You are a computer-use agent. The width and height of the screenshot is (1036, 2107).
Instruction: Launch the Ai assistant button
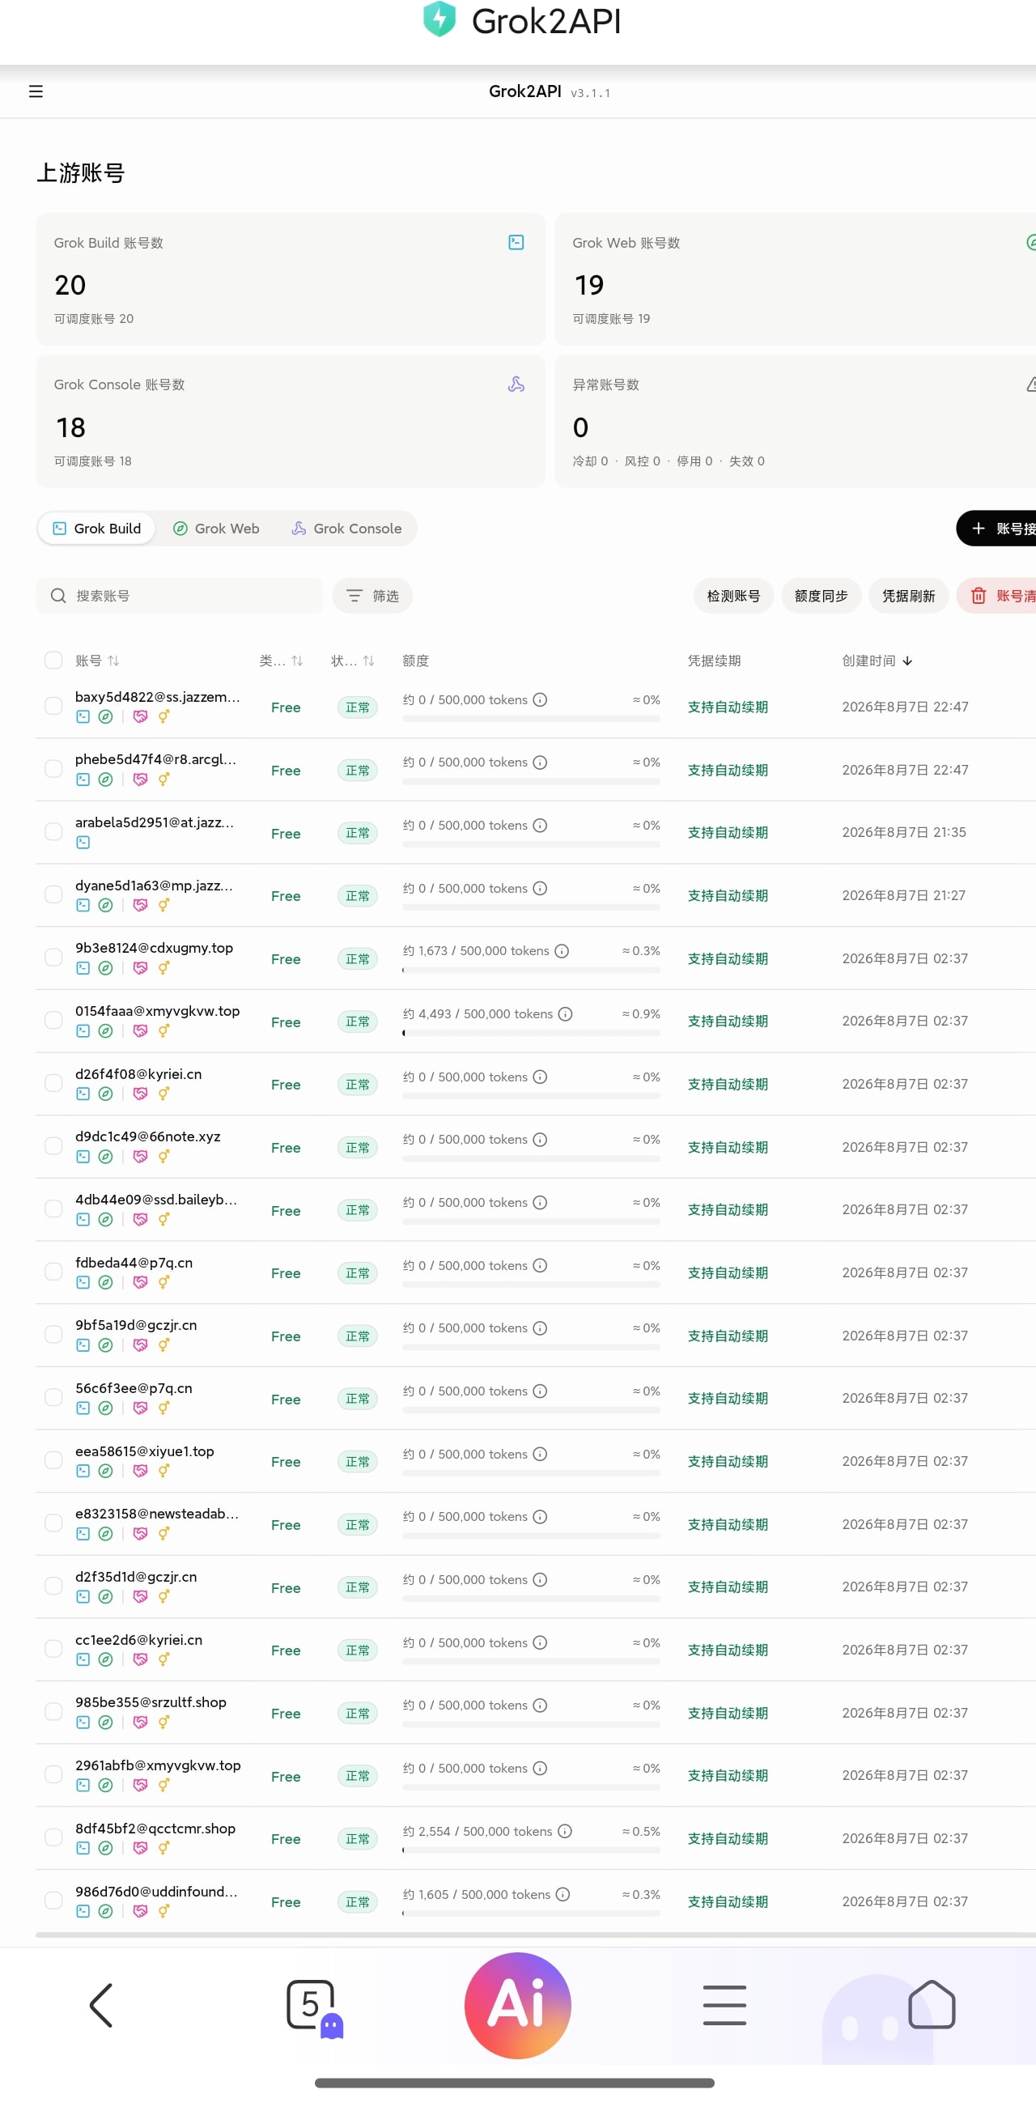tap(517, 2005)
